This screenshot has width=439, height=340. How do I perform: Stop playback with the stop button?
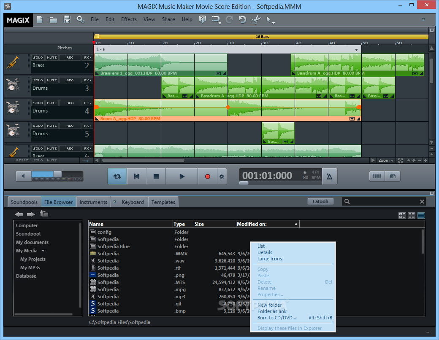tap(156, 177)
